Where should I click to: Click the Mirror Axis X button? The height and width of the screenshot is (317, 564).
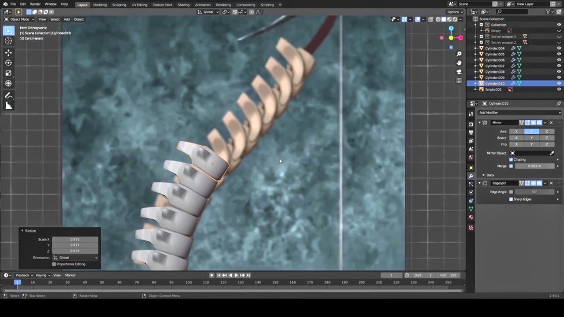coord(516,131)
